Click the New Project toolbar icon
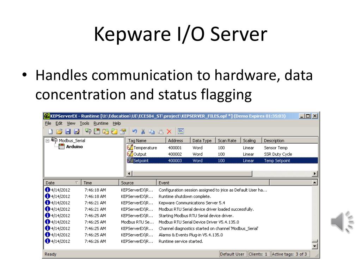The image size is (361, 271). (50, 132)
